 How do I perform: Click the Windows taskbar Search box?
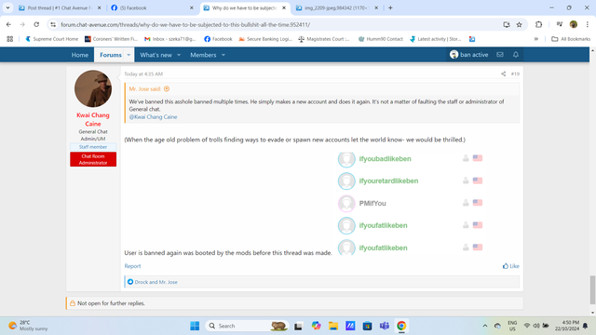pos(247,326)
